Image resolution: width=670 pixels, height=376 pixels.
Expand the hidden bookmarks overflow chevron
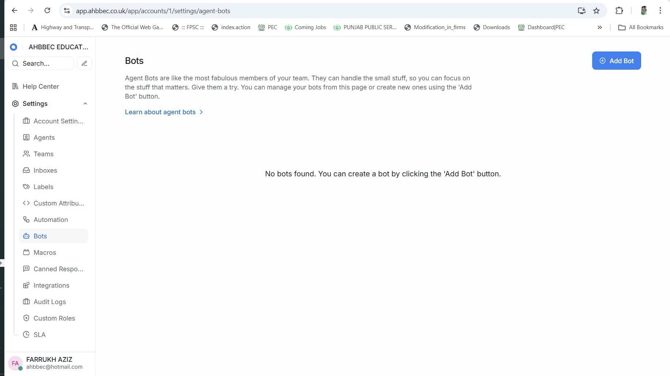point(599,27)
